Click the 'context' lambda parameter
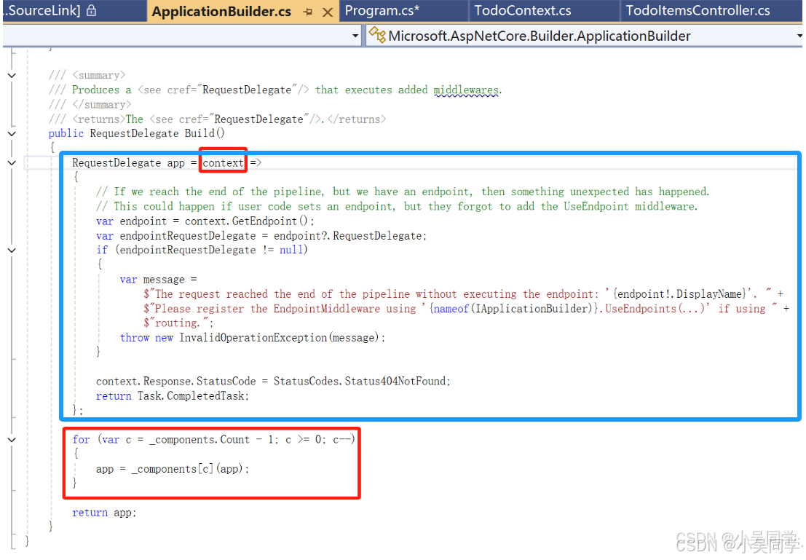The height and width of the screenshot is (560, 806). pos(223,163)
